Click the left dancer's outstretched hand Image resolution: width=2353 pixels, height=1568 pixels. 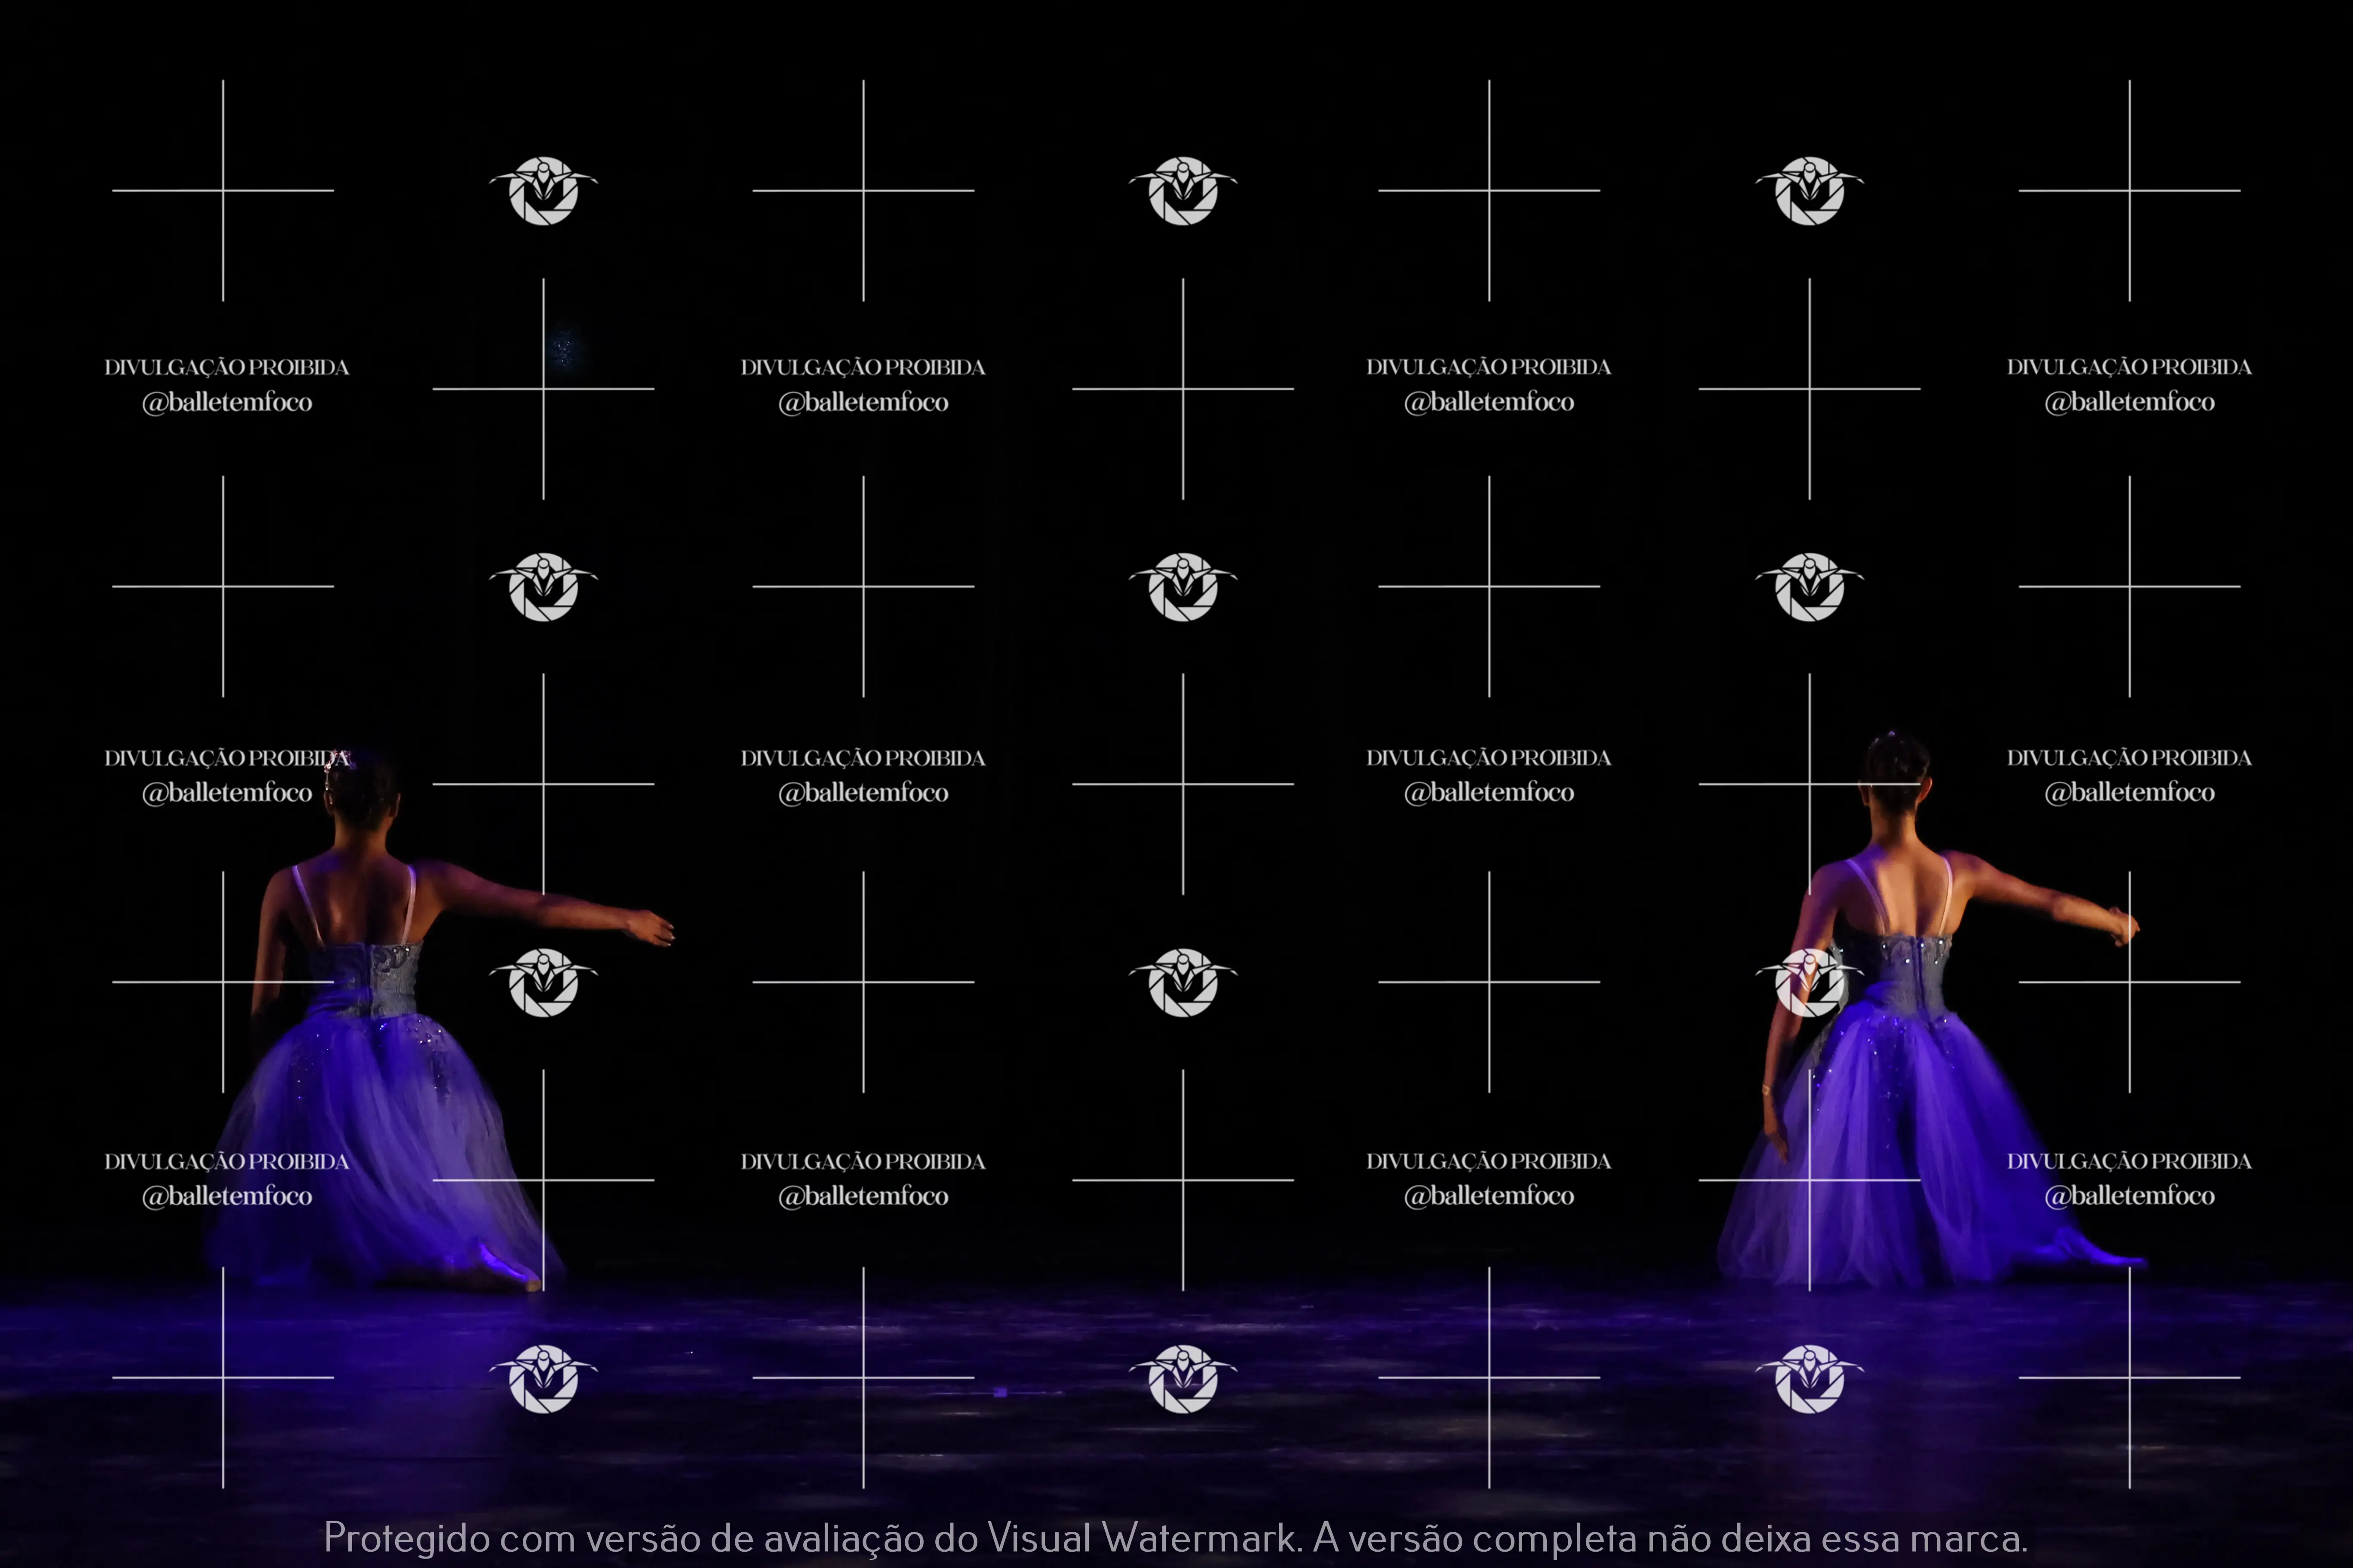652,928
